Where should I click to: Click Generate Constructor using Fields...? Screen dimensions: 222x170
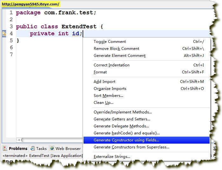tap(146, 140)
